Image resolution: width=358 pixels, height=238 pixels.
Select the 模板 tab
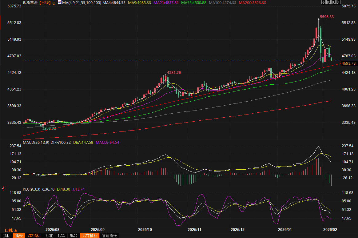coord(19,236)
